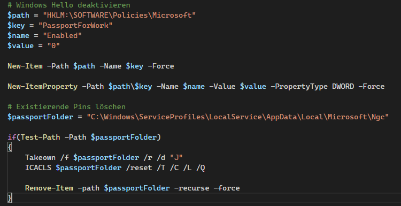The image size is (401, 206).
Task: Click the New-Item cmdlet name
Action: (25, 66)
